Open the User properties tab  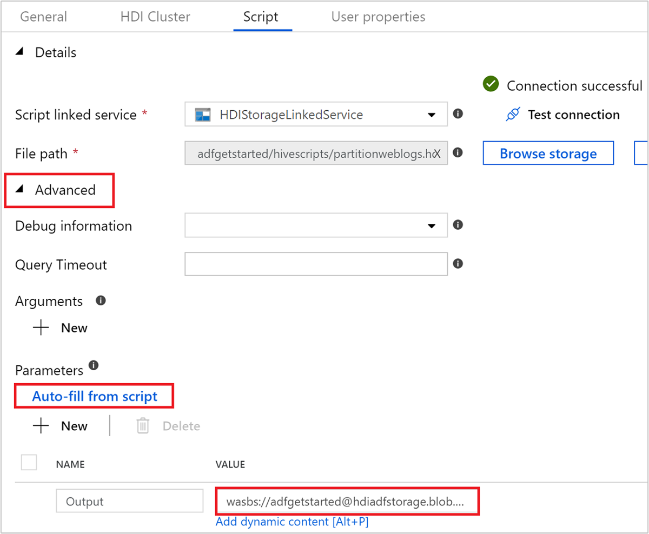click(x=378, y=17)
